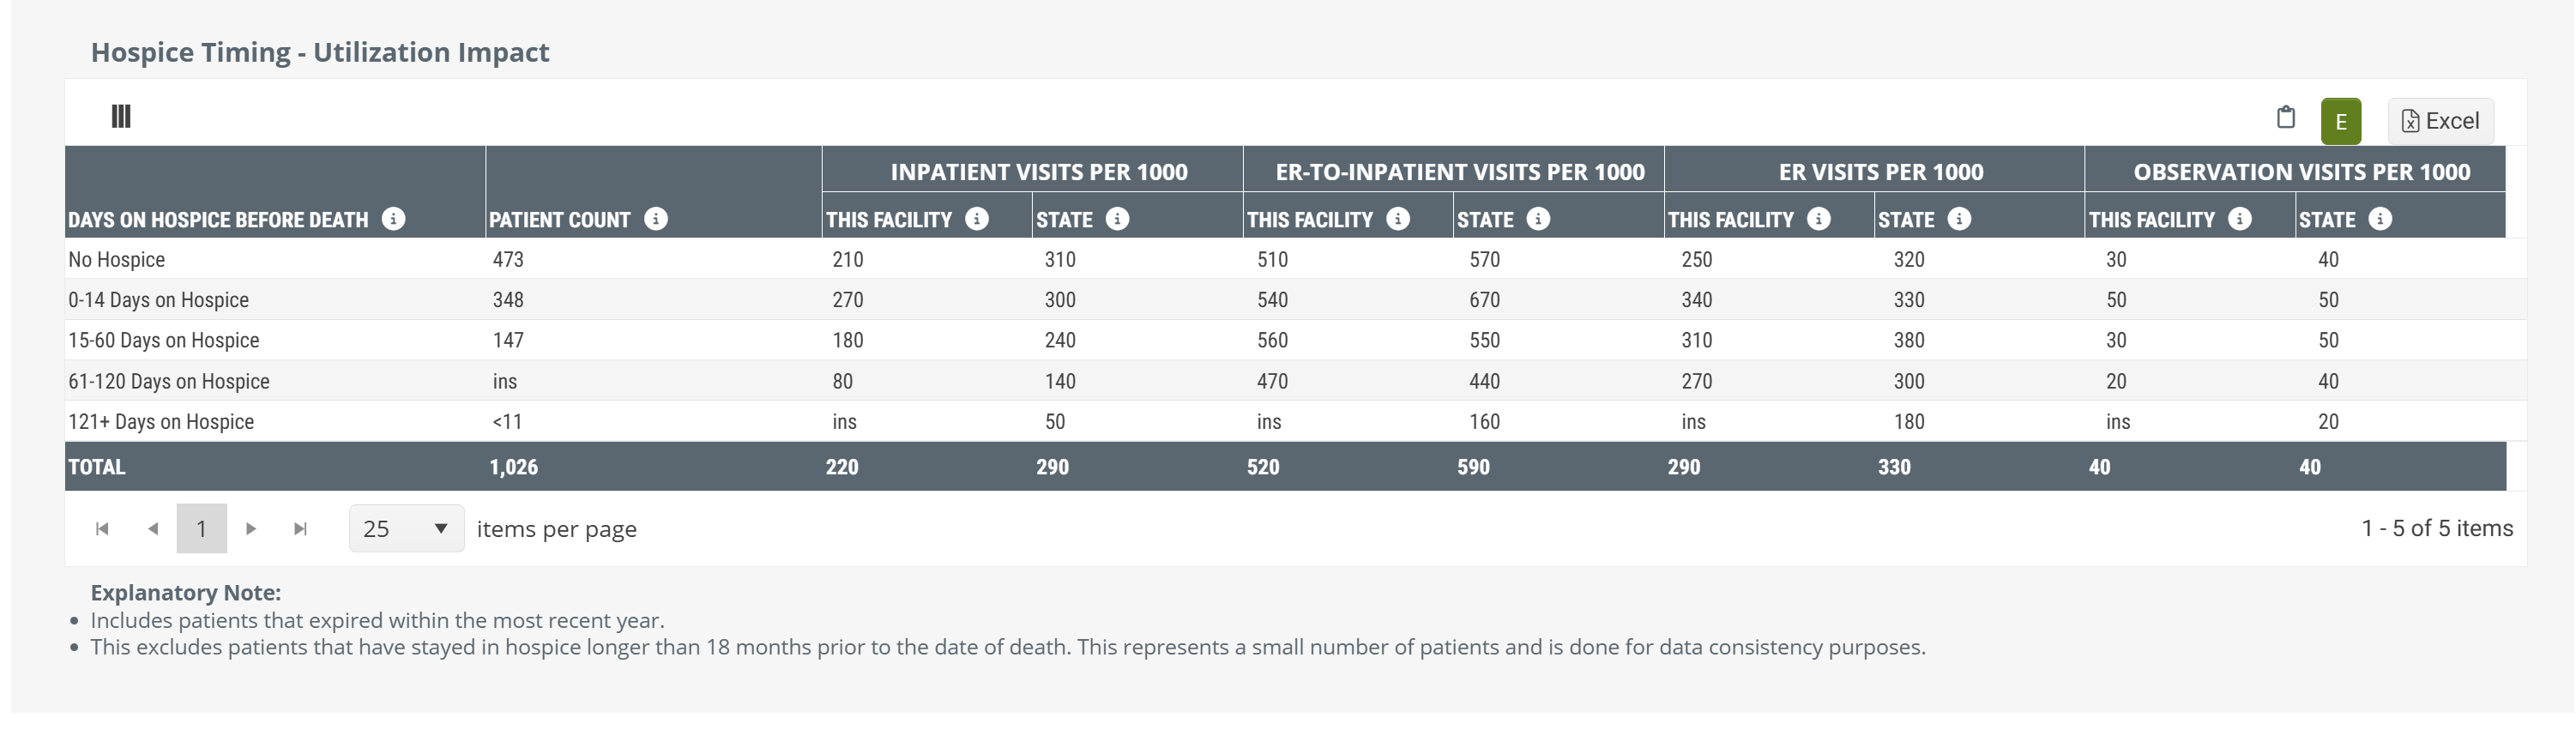2576x742 pixels.
Task: Click Inpatient Visits This Facility info icon
Action: click(977, 219)
